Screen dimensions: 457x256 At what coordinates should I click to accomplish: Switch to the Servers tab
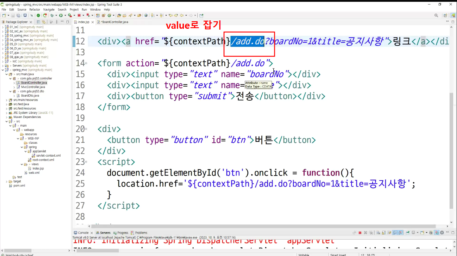(103, 233)
